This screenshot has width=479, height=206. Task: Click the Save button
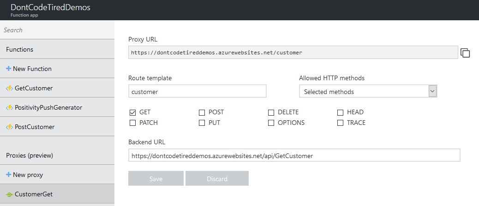click(x=156, y=178)
